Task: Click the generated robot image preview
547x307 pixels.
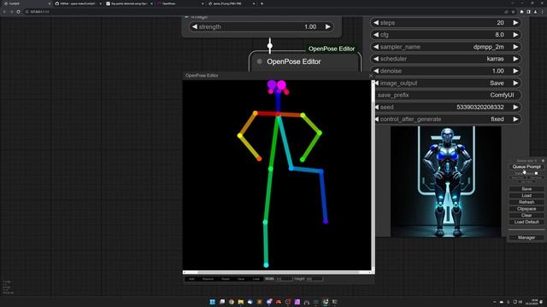Action: coord(446,182)
